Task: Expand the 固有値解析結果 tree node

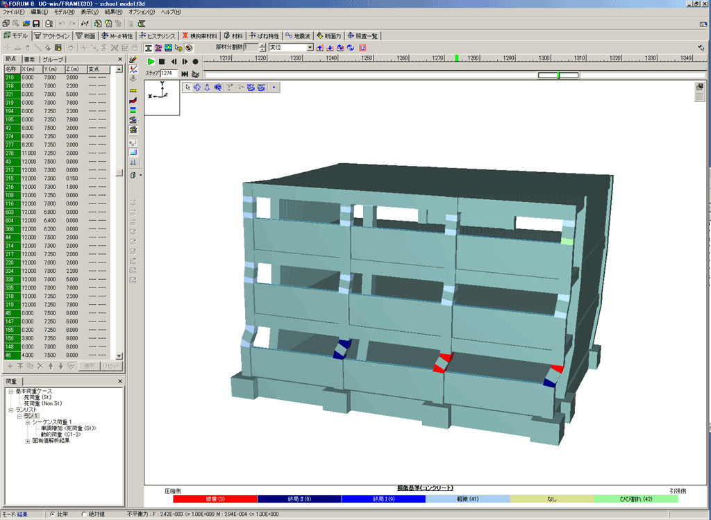Action: (x=28, y=440)
